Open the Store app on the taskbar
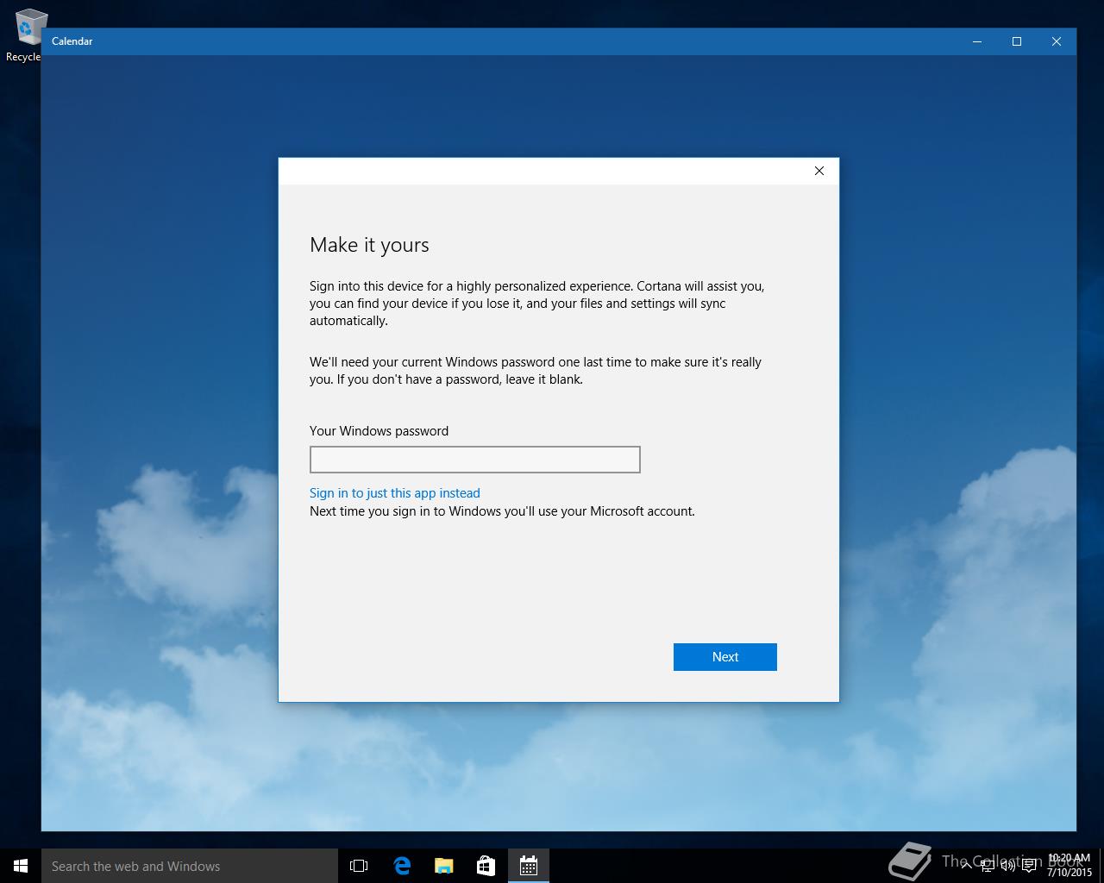Viewport: 1104px width, 883px height. click(x=486, y=866)
